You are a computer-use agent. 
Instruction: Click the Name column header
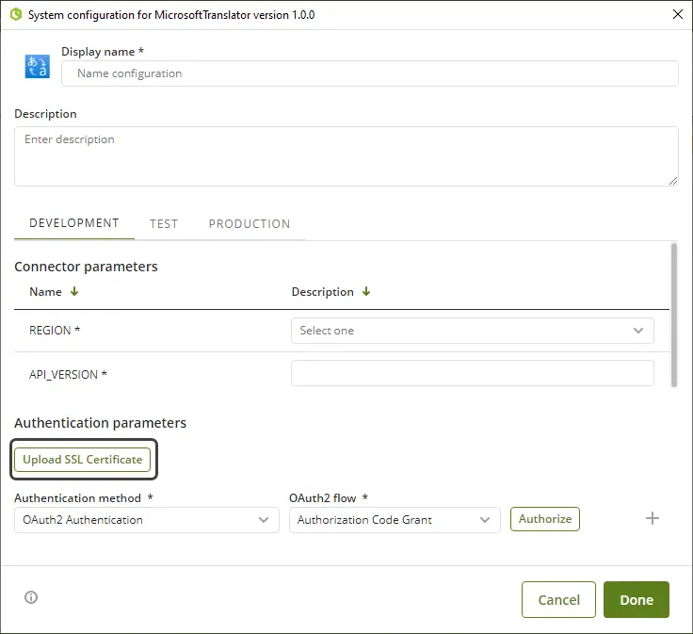point(45,292)
